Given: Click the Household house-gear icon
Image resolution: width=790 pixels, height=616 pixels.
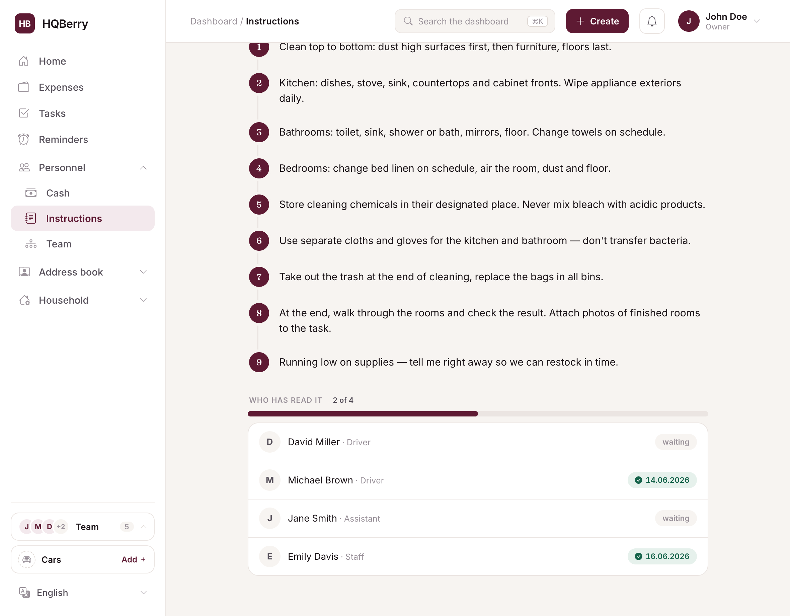Looking at the screenshot, I should coord(24,300).
